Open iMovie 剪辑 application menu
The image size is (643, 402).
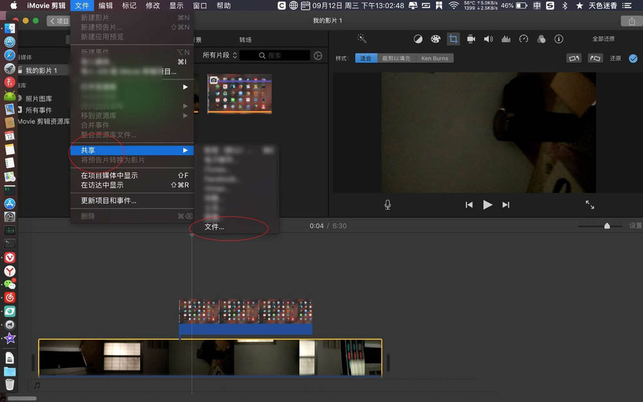click(x=46, y=5)
